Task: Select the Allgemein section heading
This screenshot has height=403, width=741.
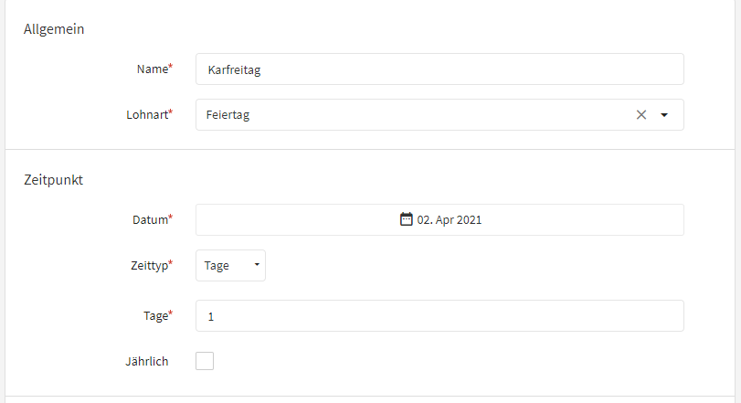Action: (54, 29)
